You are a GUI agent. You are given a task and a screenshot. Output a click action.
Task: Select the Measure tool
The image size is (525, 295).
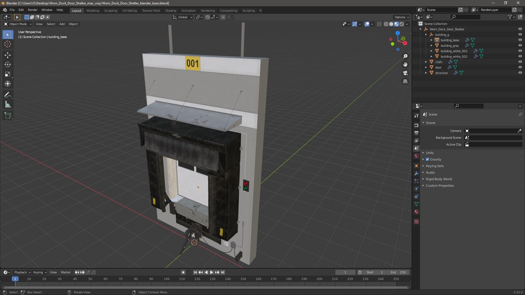pos(8,105)
